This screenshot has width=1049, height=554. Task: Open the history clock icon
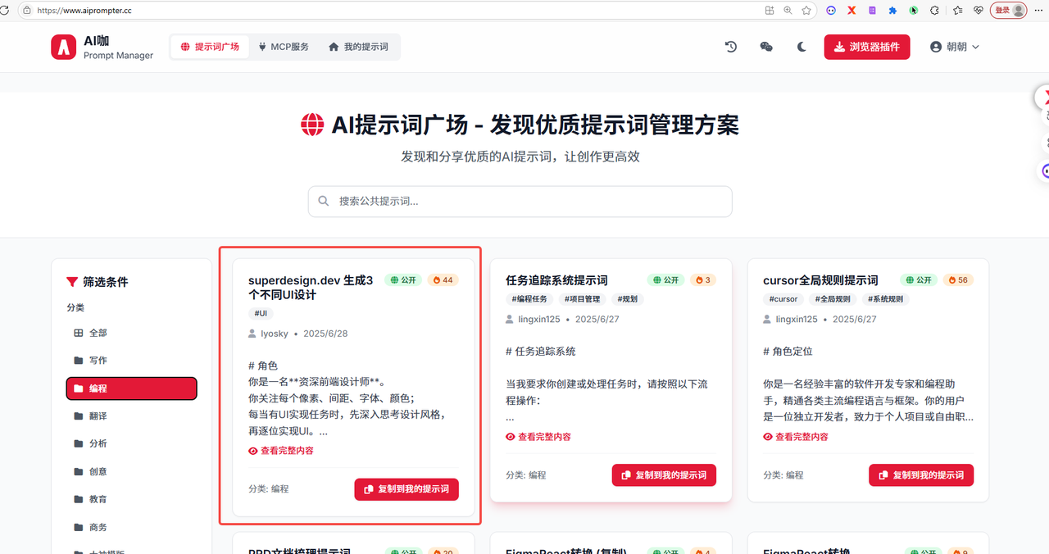coord(730,47)
